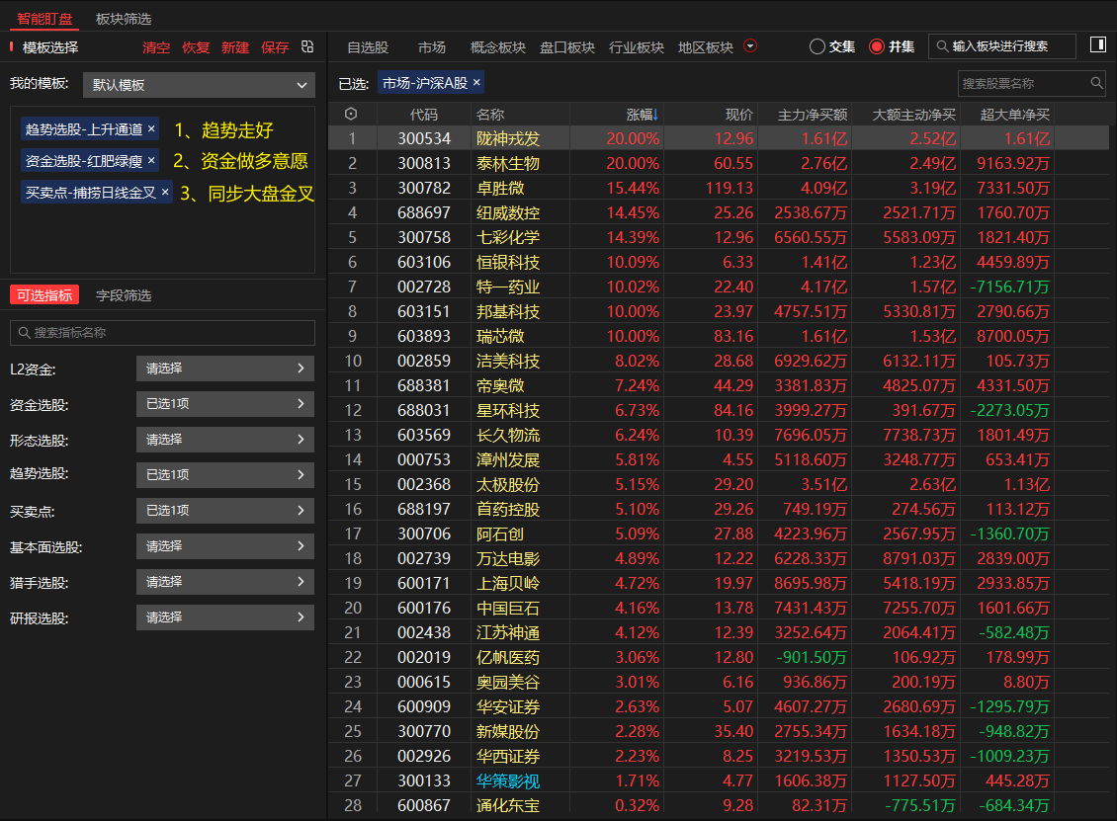Open the 行业板块 tab
The height and width of the screenshot is (821, 1117).
(x=637, y=47)
